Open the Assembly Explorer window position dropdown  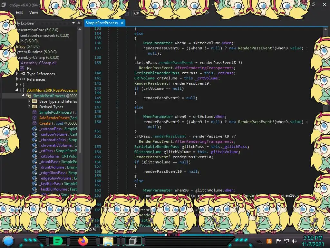tap(73, 23)
